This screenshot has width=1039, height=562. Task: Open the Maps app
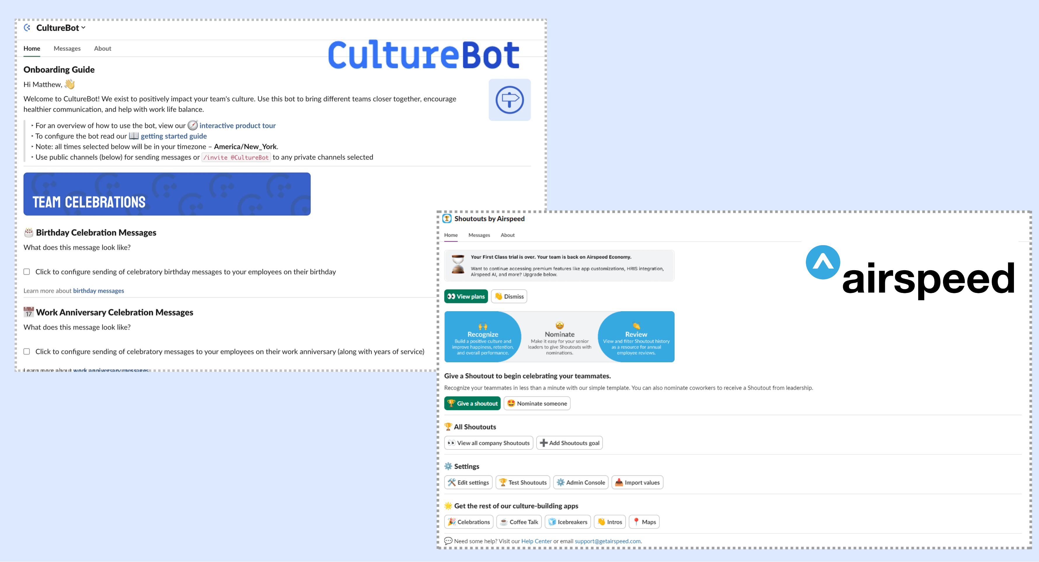pyautogui.click(x=644, y=522)
